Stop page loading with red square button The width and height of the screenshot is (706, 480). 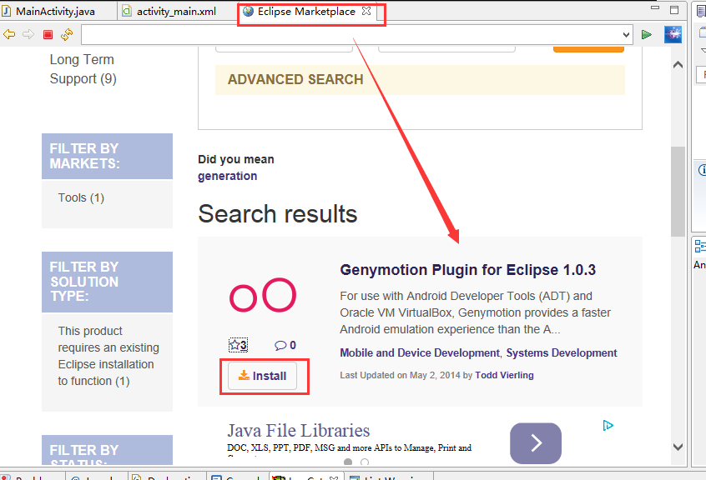[x=48, y=35]
